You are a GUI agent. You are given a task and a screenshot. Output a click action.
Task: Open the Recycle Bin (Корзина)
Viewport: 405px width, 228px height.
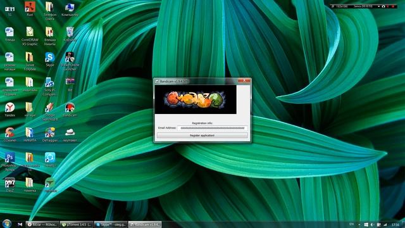(x=70, y=34)
